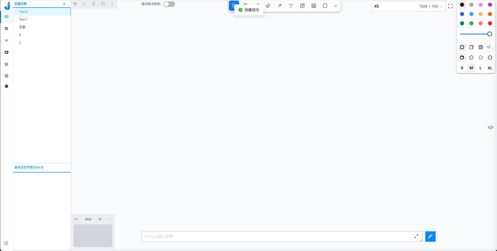
Task: Toggle the 显示批注状态 switch
Action: 169,4
